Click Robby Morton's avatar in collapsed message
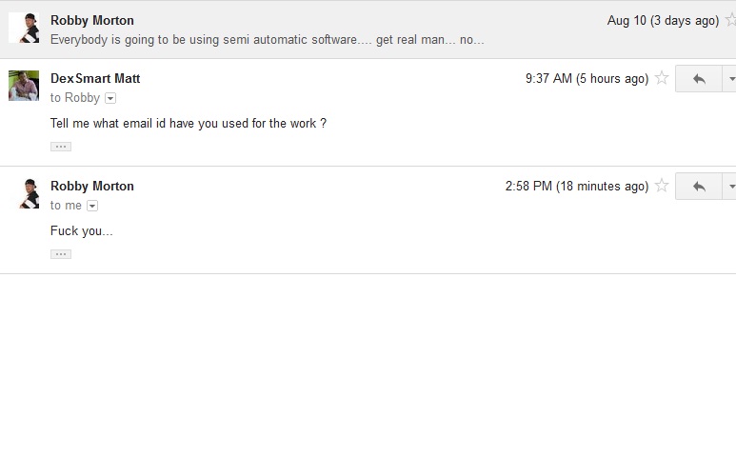Viewport: 736px width, 457px height. tap(24, 28)
